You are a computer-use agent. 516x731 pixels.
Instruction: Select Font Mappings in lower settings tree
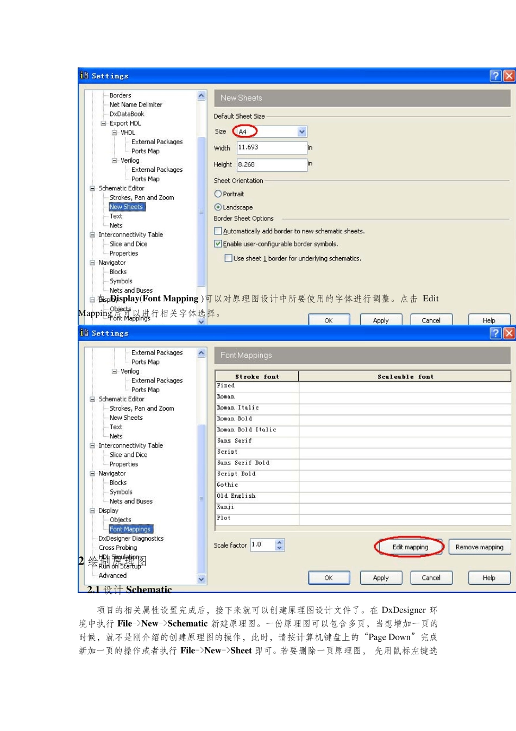click(x=130, y=529)
